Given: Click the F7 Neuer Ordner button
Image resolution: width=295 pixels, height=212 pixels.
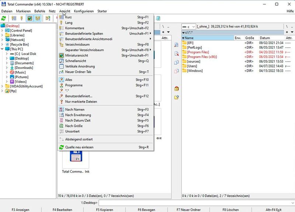Looking at the screenshot, I should (188, 209).
